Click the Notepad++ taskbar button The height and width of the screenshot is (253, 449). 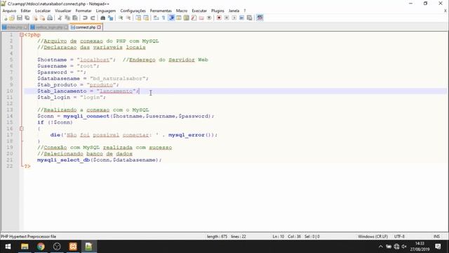[x=89, y=247]
